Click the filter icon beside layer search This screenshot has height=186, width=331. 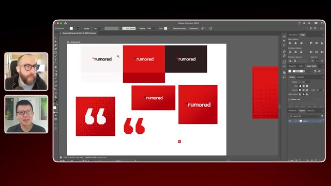pyautogui.click(x=322, y=116)
